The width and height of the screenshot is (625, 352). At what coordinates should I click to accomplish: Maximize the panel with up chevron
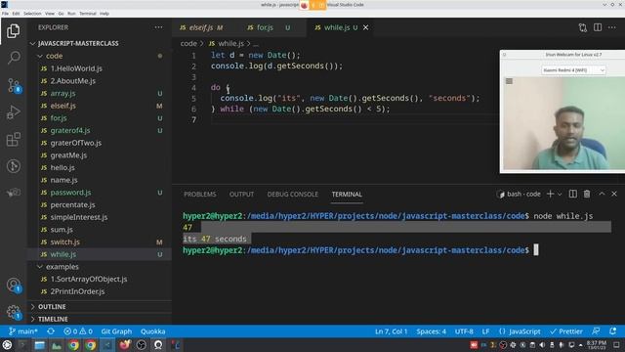pyautogui.click(x=602, y=194)
